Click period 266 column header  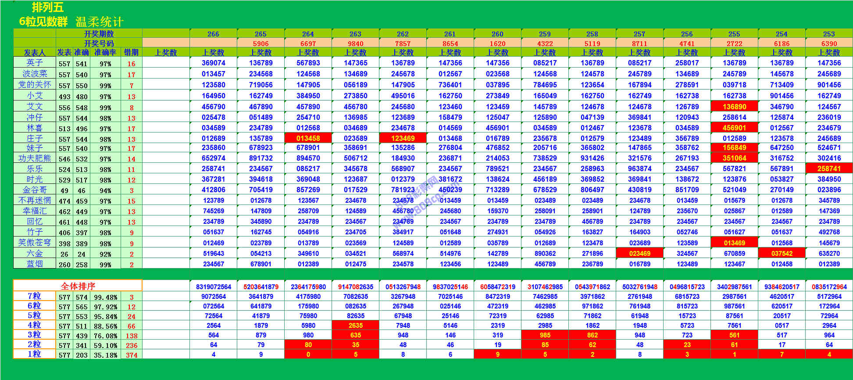click(213, 34)
